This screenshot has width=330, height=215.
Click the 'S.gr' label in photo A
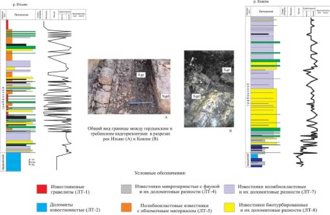(x=140, y=75)
